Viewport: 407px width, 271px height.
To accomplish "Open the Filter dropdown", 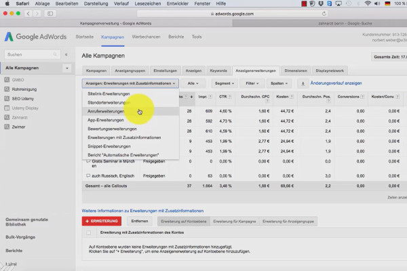I will (252, 83).
